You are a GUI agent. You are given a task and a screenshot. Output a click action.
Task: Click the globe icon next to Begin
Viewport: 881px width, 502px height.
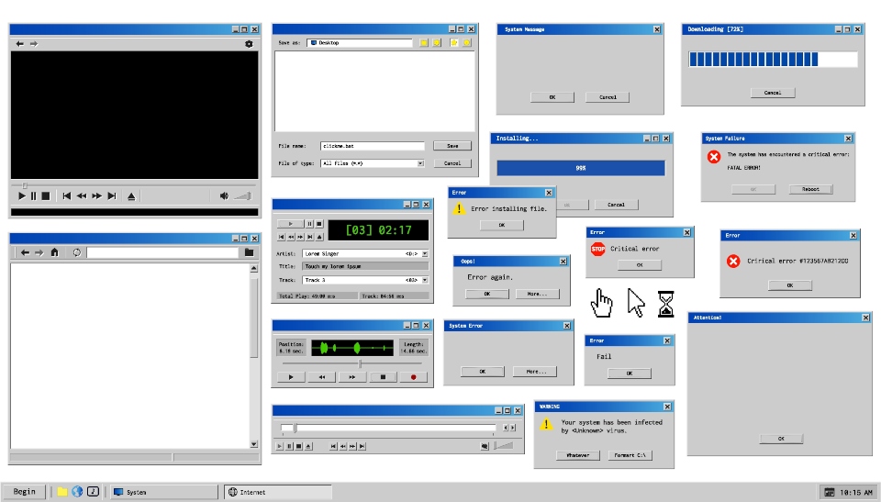coord(77,492)
